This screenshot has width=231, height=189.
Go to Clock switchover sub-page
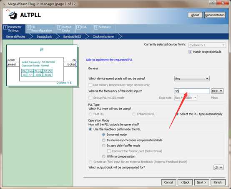(103, 37)
